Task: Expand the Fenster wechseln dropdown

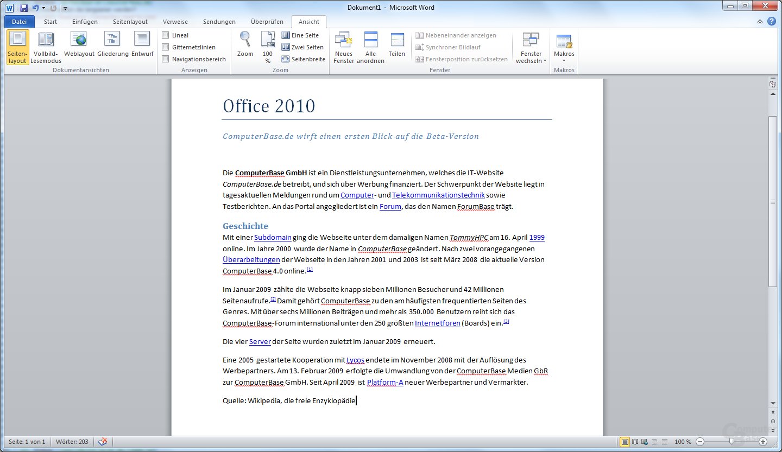Action: 531,47
